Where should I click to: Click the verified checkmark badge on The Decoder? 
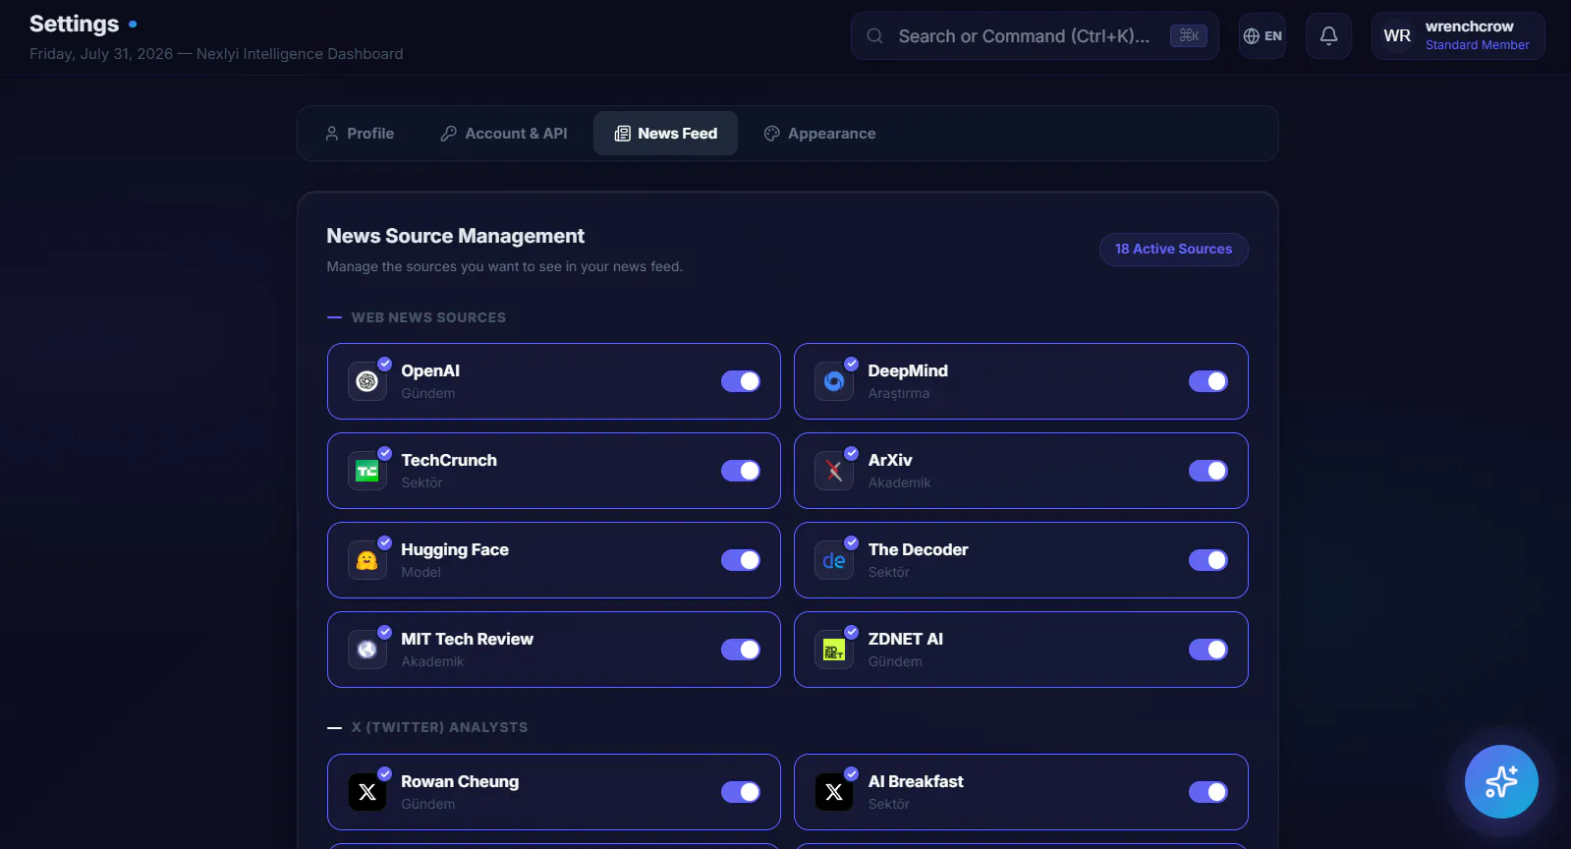[852, 542]
